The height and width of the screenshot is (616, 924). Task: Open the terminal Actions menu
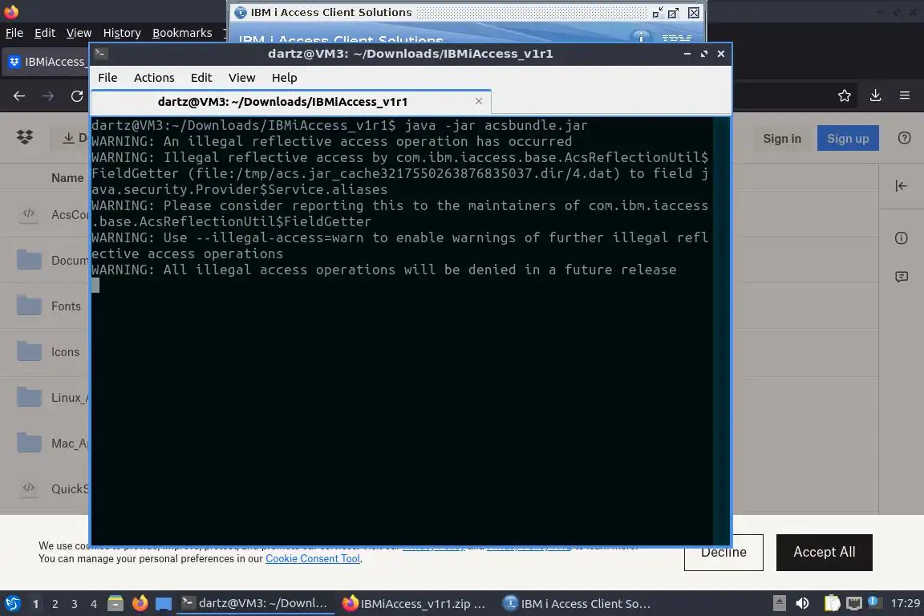[154, 78]
